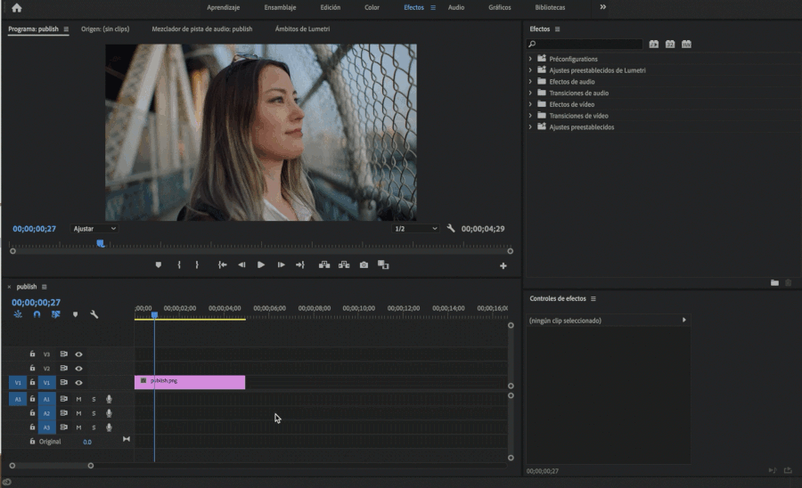Switch to Origen: (sin clips) tab
Image resolution: width=802 pixels, height=488 pixels.
pyautogui.click(x=105, y=29)
